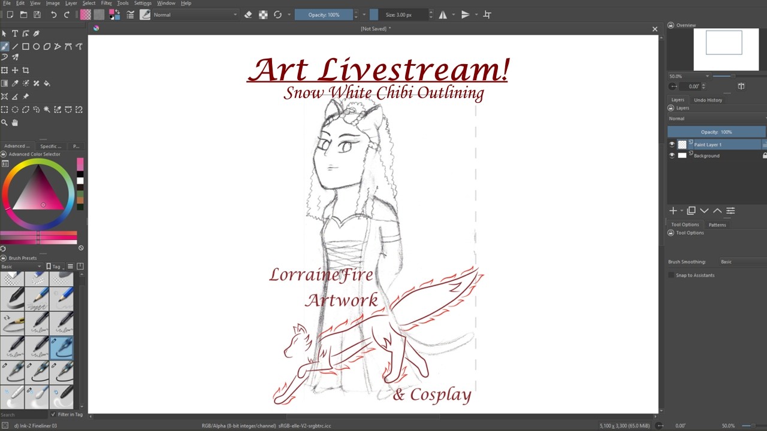Choose the Elliptical Selection tool
Viewport: 767px width, 431px height.
click(15, 110)
